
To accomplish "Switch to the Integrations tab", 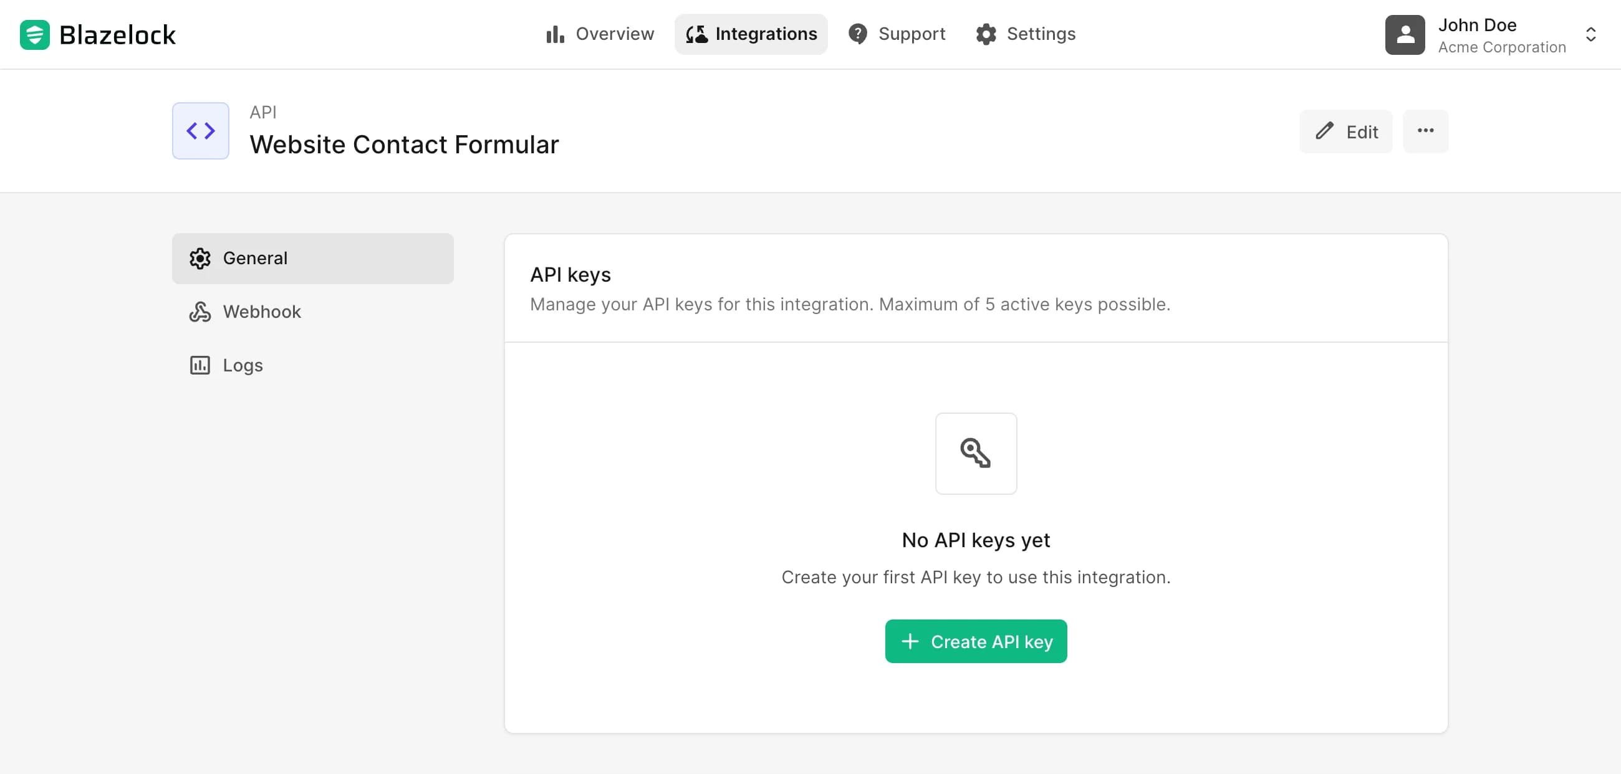I will click(x=751, y=34).
